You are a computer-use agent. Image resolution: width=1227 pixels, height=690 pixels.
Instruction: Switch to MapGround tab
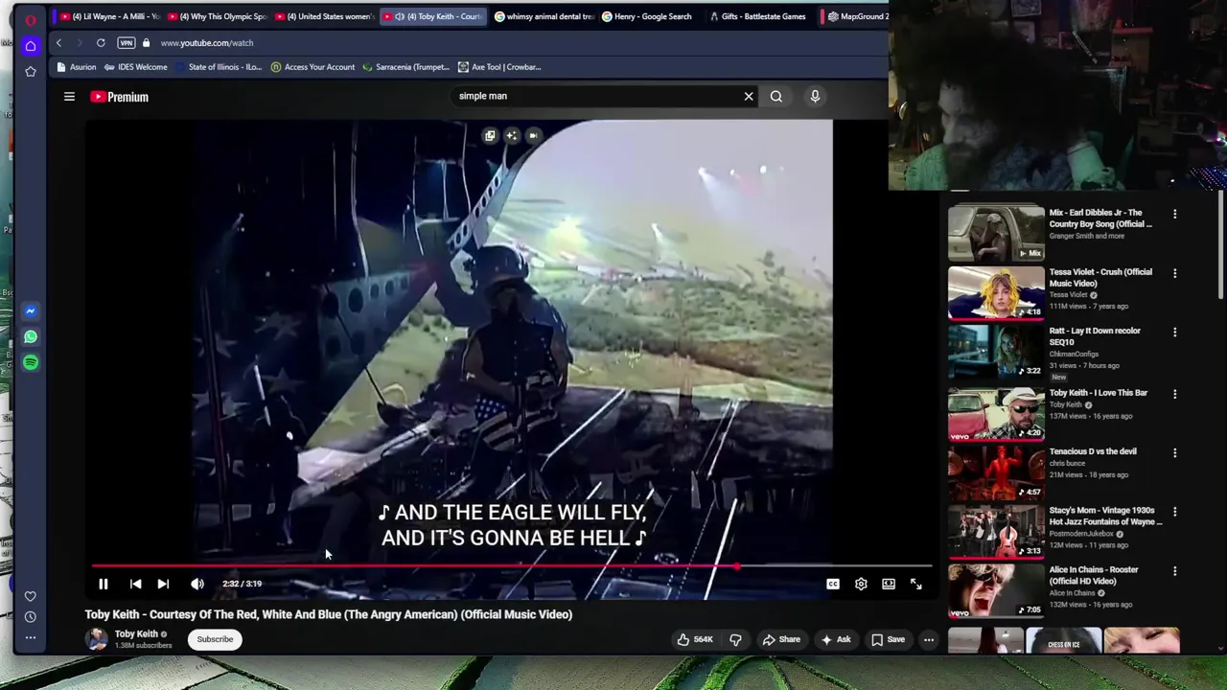coord(858,16)
